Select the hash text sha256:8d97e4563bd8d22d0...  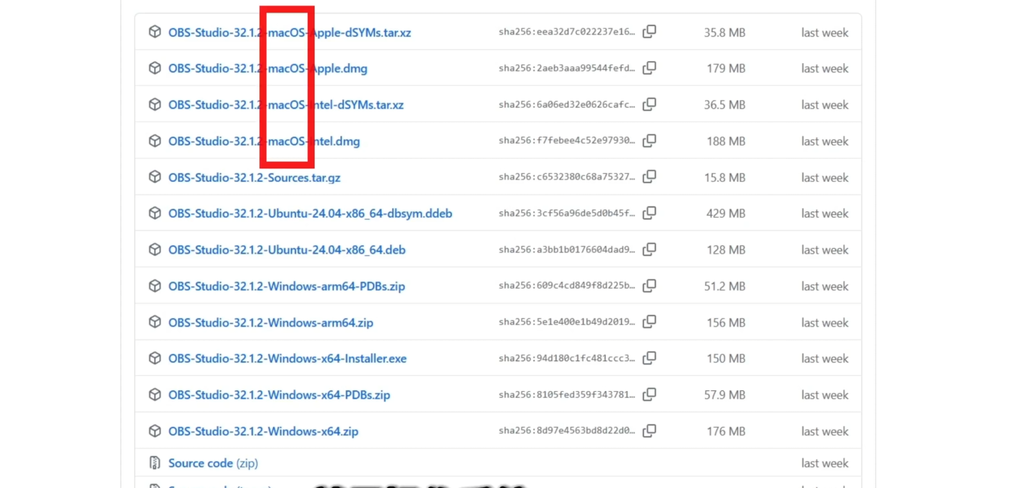567,431
